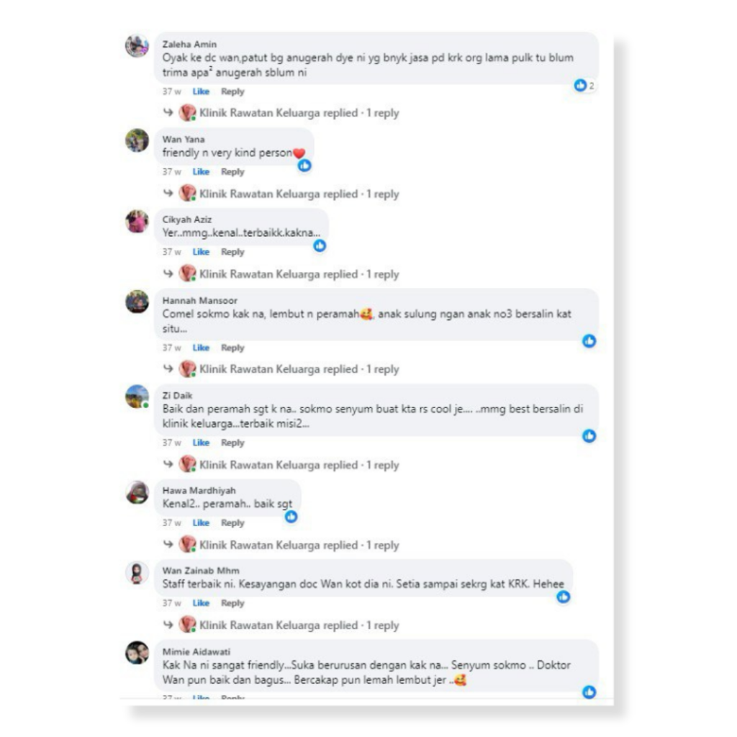Click like reaction icon on Zi Daik's comment

[x=589, y=435]
